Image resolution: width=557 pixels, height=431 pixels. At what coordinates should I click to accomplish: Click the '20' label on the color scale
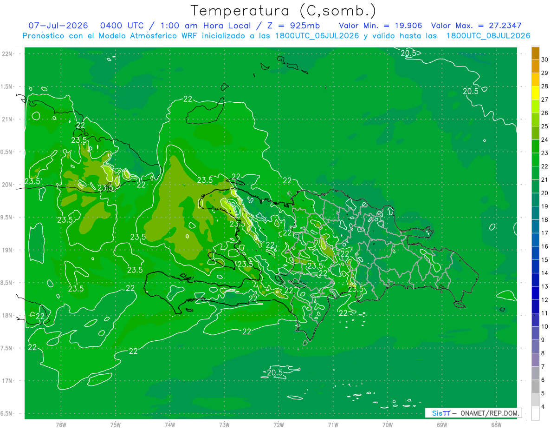(x=545, y=193)
